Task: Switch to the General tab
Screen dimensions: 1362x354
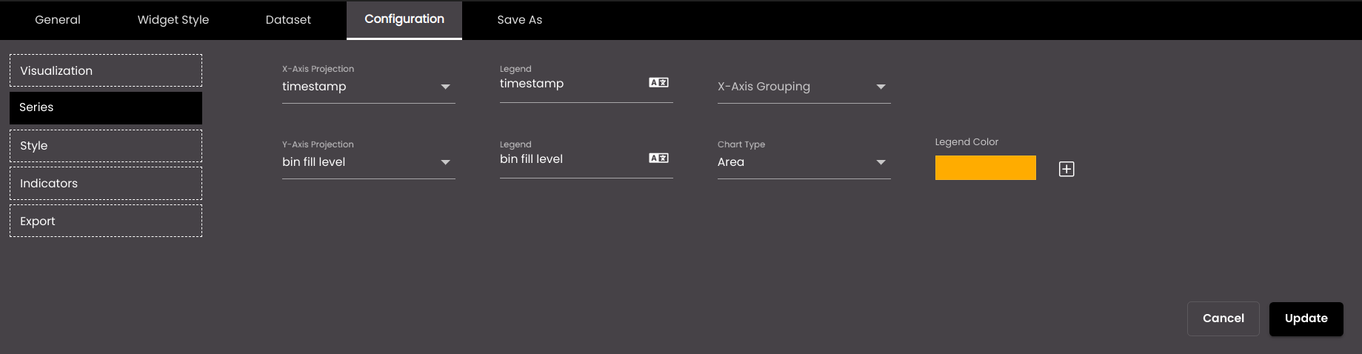Action: coord(58,20)
